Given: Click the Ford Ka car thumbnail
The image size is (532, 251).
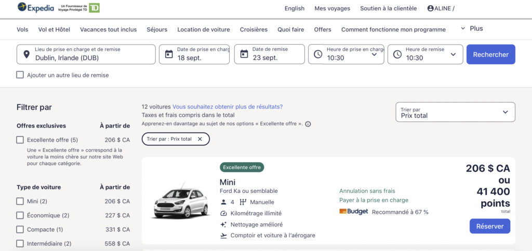Looking at the screenshot, I should 180,201.
